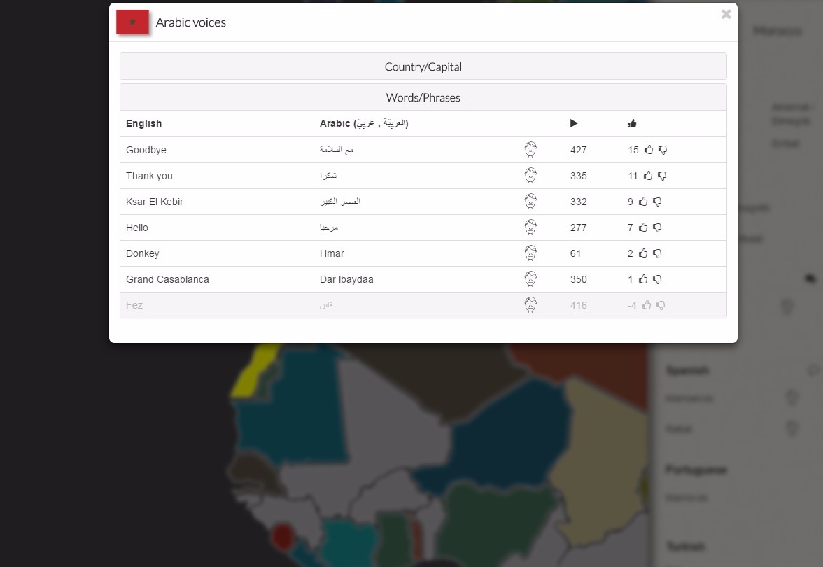The width and height of the screenshot is (823, 567).
Task: Thumbs down the Thank you recording
Action: point(662,176)
